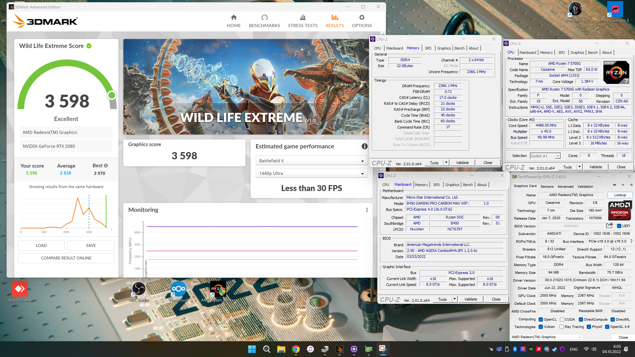The image size is (635, 357).
Task: Click the Wild Life Extreme banner image
Action: [245, 87]
